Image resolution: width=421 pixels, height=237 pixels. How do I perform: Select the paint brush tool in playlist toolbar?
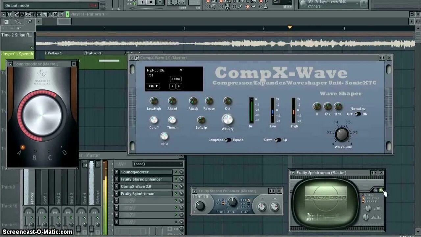click(x=22, y=14)
